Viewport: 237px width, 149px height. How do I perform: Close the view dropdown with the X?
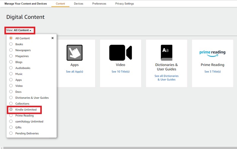(52, 38)
